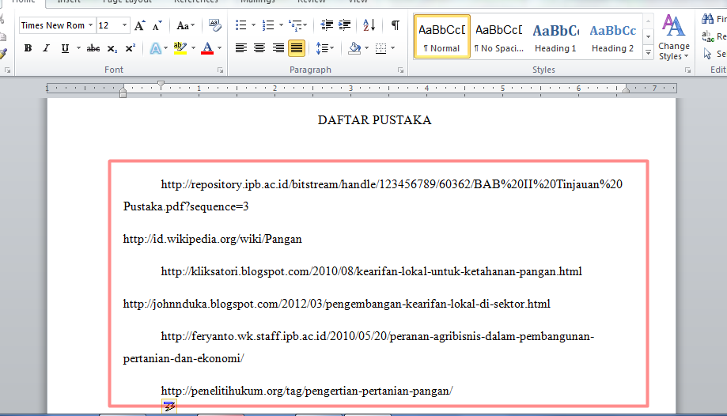Apply Normal style
Image resolution: width=727 pixels, height=416 pixels.
442,36
